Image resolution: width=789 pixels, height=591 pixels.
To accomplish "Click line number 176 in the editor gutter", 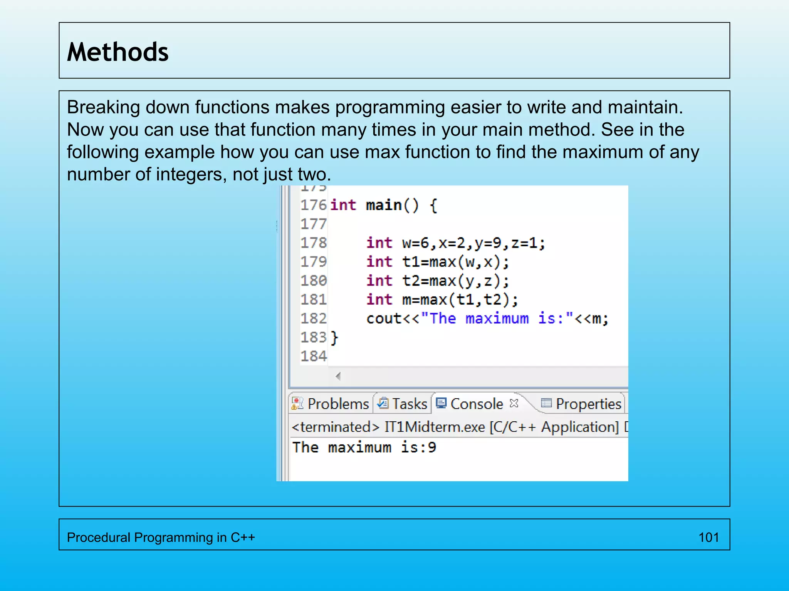I will 313,205.
